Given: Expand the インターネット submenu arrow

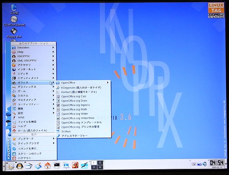Looking at the screenshot, I should coord(53,69).
